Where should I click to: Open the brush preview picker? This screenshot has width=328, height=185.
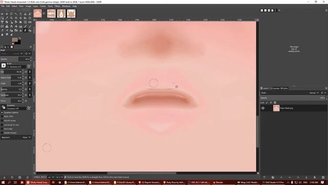click(4, 65)
